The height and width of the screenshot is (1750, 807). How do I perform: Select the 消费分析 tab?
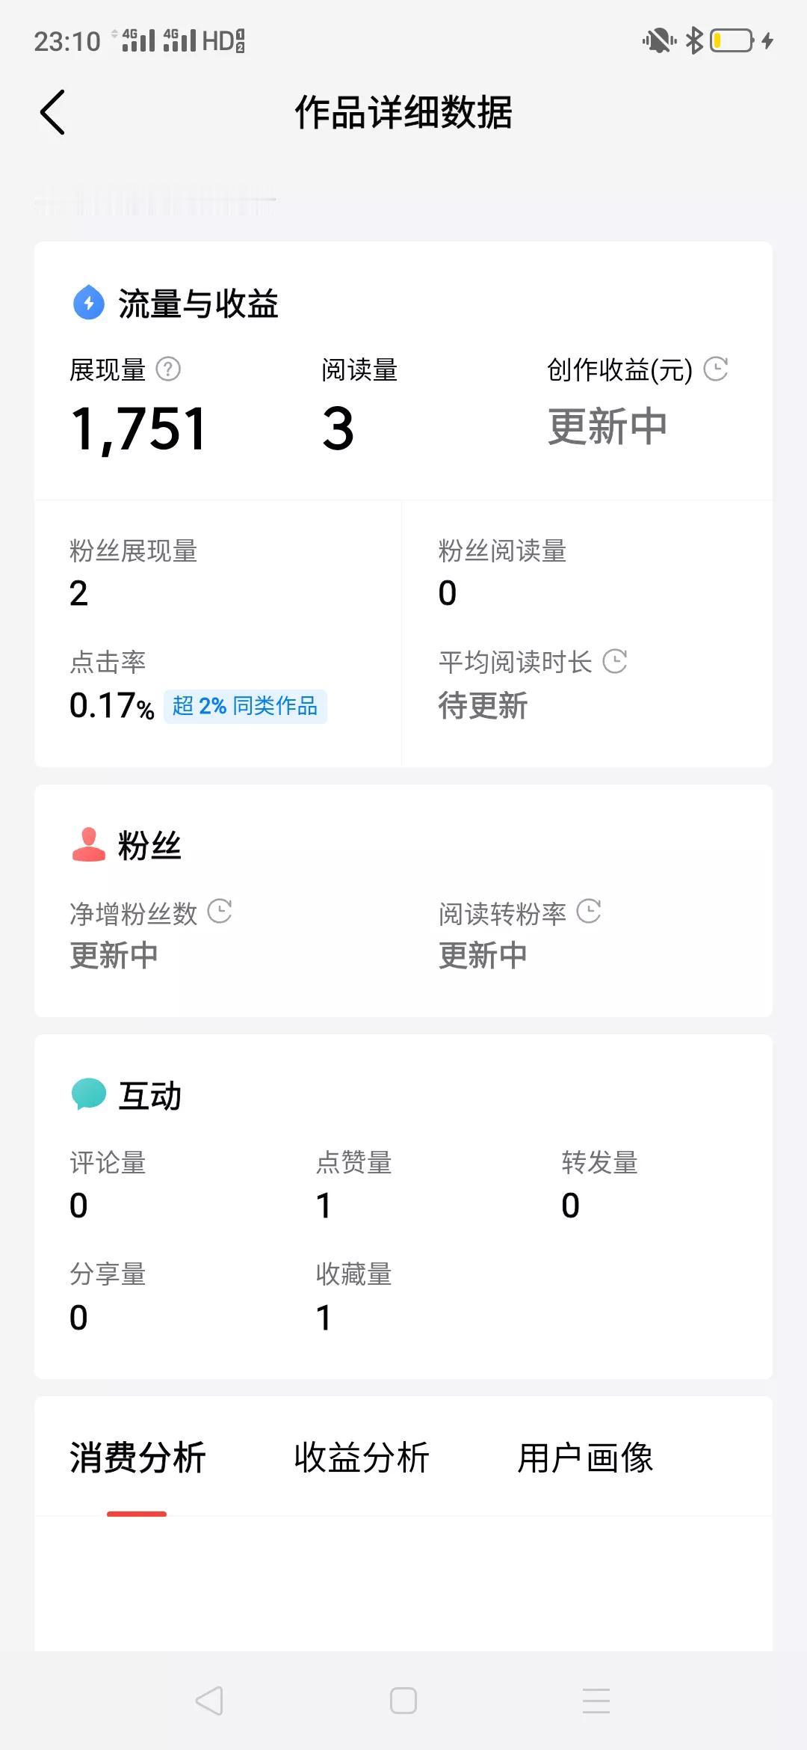[137, 1458]
